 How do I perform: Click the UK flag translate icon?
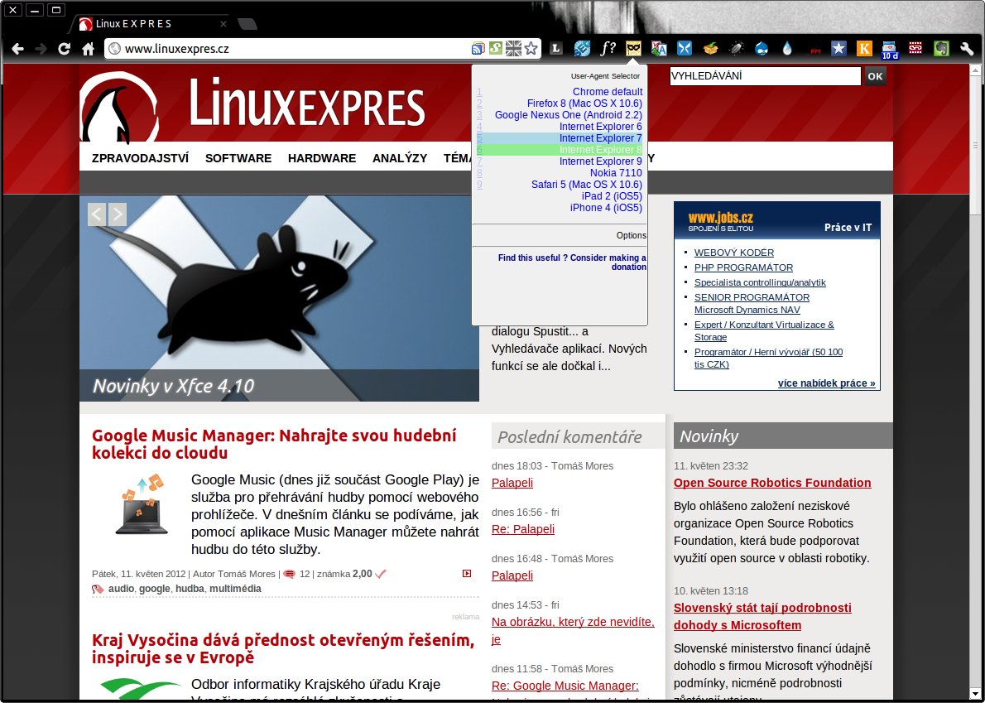point(514,48)
